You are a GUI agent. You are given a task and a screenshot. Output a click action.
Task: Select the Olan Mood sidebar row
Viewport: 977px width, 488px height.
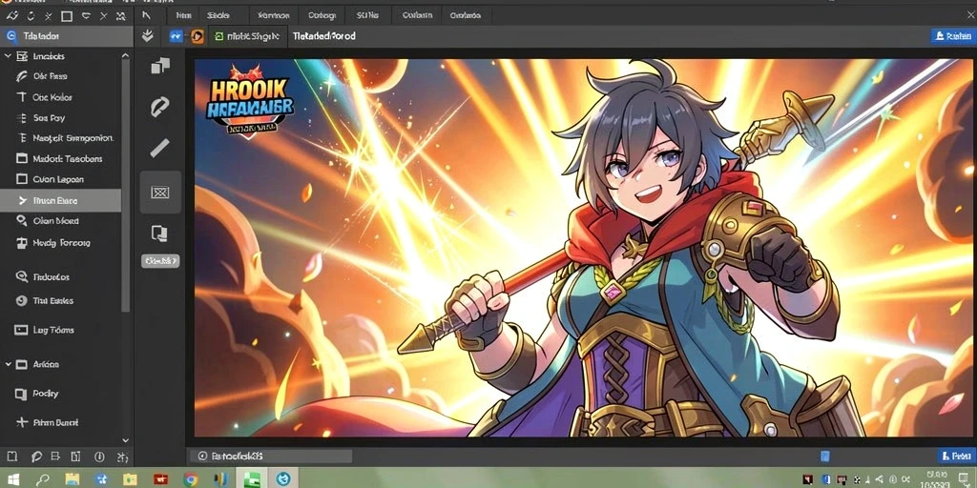[x=62, y=220]
